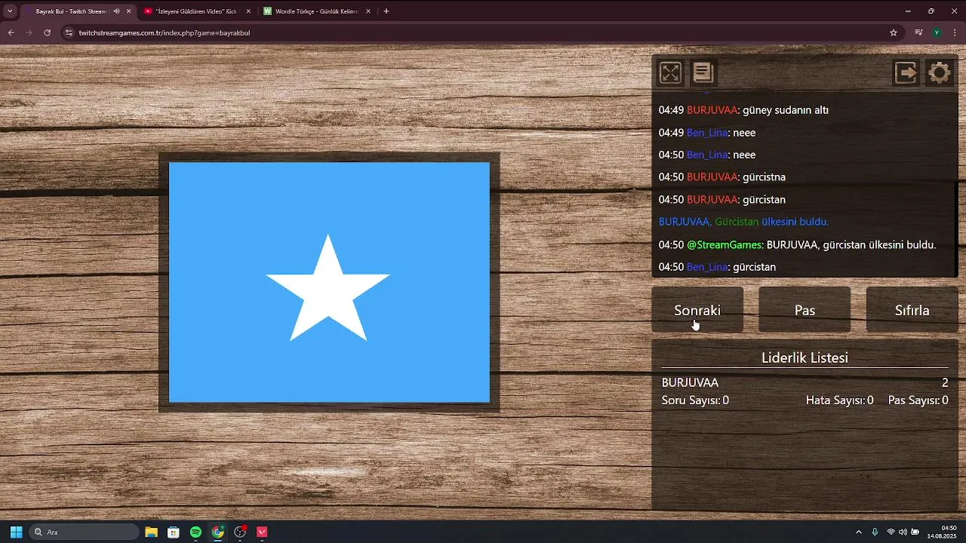Click the blue flag with white star

(329, 282)
